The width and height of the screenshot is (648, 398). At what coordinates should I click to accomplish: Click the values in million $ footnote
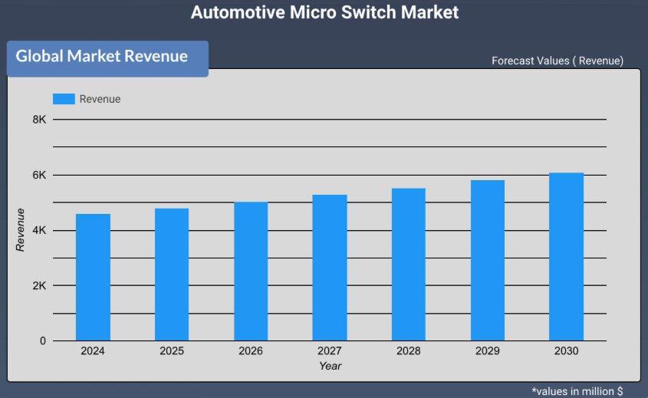(x=577, y=391)
